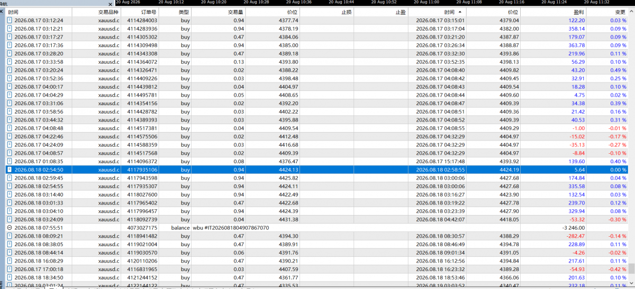
Task: Click the order icon for row 2026.08.17 03:12:24
Action: pos(10,20)
